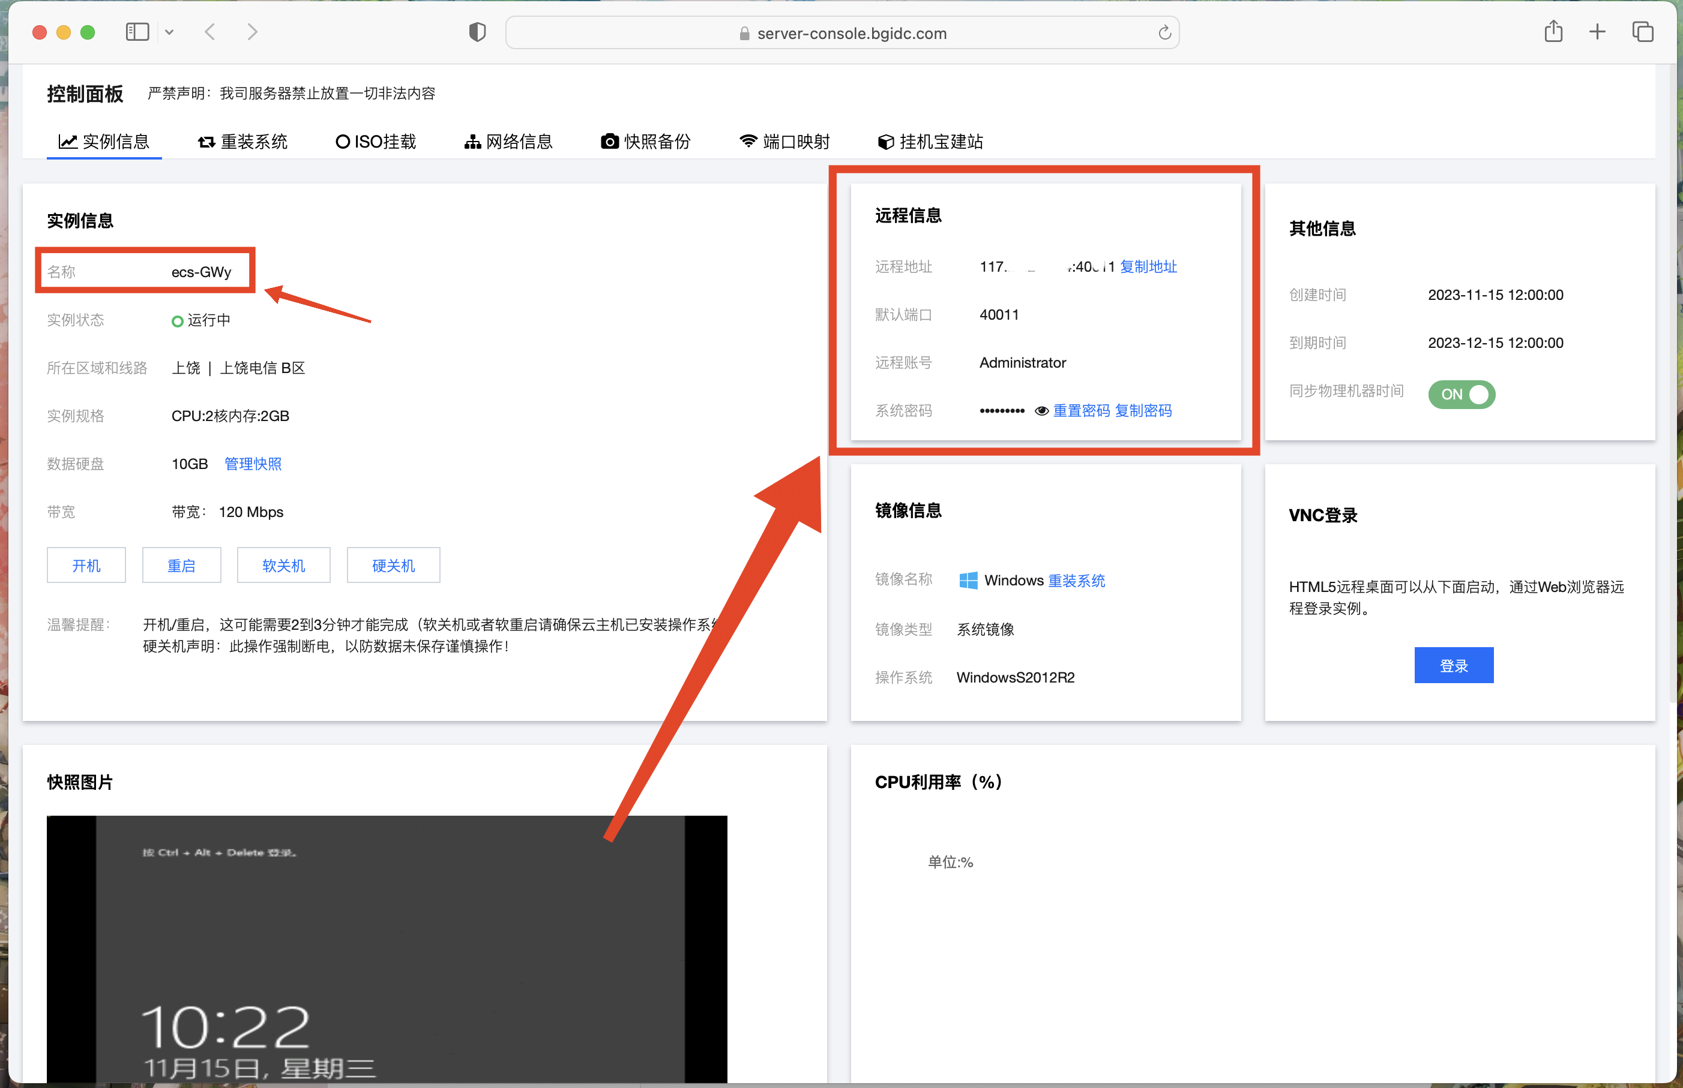Click the Share icon in toolbar
1683x1088 pixels.
click(x=1553, y=32)
